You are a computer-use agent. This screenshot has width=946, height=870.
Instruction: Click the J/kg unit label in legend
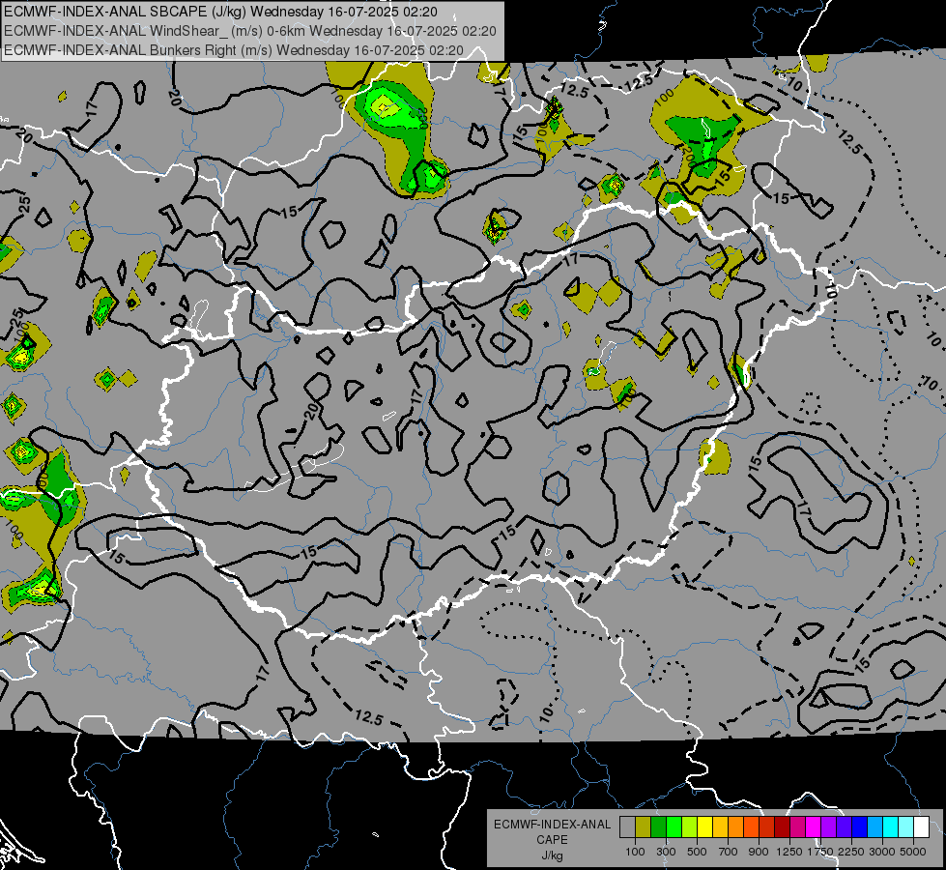[552, 855]
